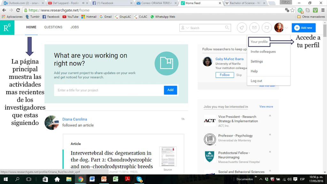This screenshot has width=327, height=184.
Task: Open the JOBS tab
Action: click(75, 27)
